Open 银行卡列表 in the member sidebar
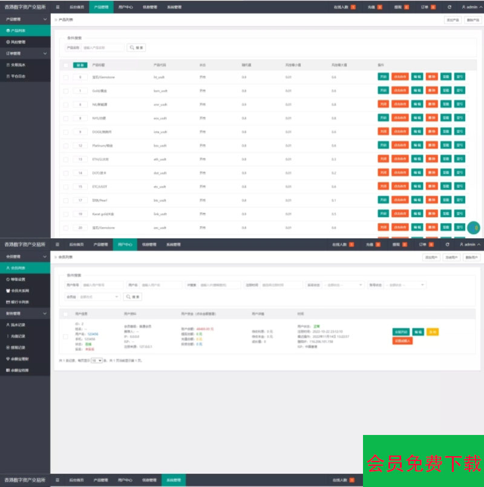The height and width of the screenshot is (487, 484). (x=19, y=301)
